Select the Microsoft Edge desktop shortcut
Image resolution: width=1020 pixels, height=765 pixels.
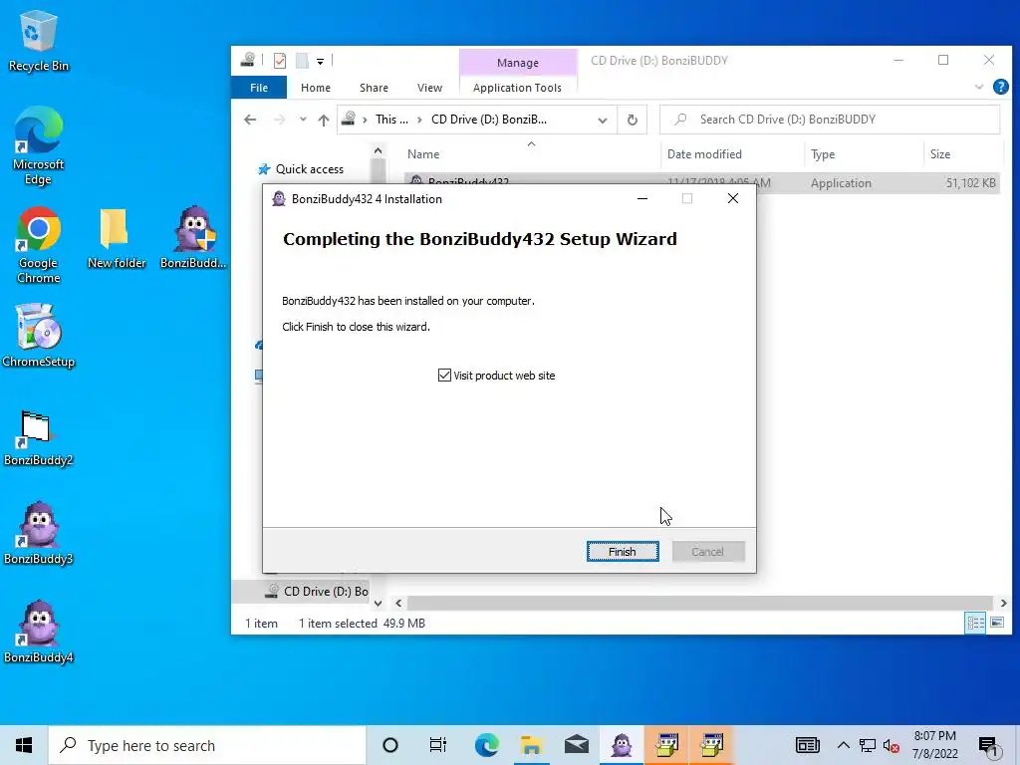click(x=39, y=145)
